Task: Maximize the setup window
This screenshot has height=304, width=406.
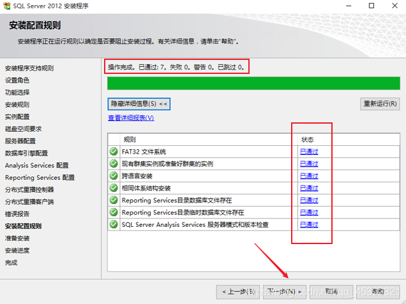Action: (x=372, y=6)
